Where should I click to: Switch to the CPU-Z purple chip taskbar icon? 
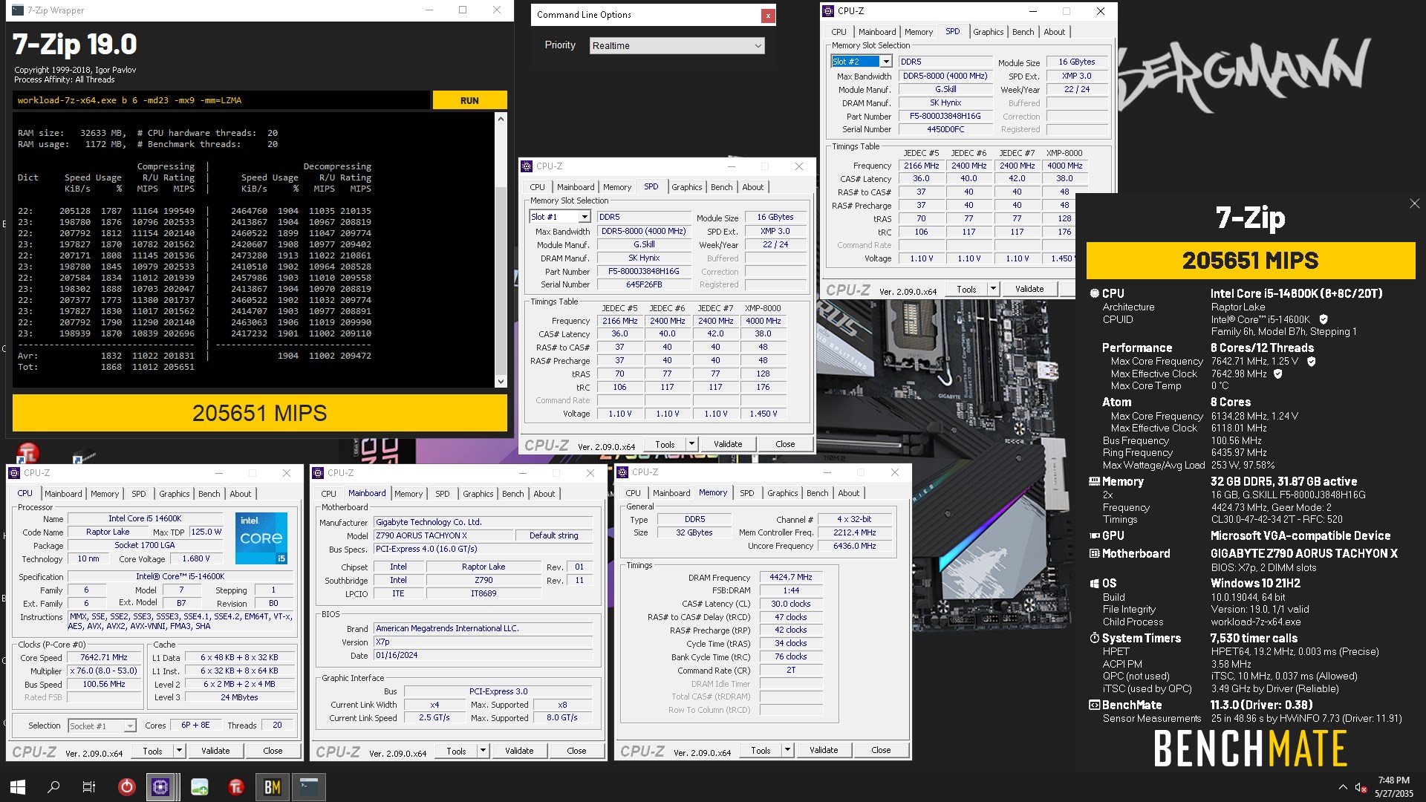coord(160,786)
